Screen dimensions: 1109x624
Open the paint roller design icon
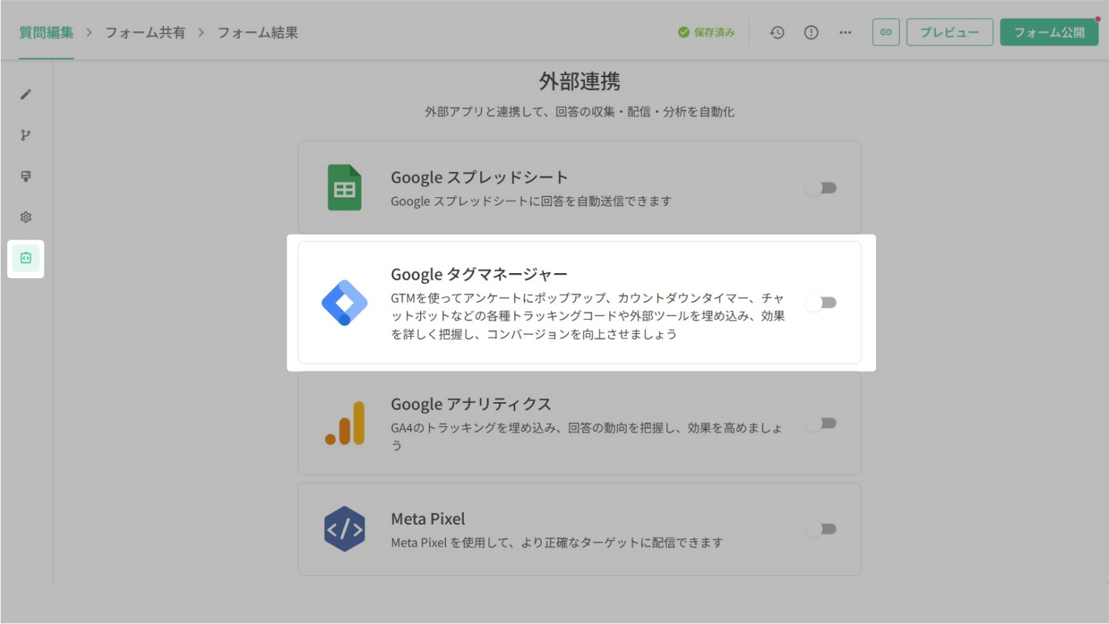[x=26, y=176]
